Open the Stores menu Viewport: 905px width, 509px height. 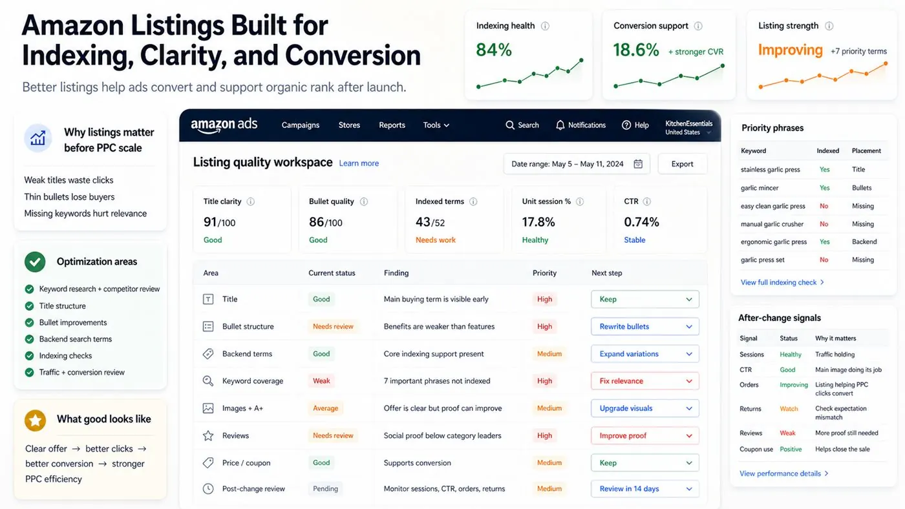(349, 125)
